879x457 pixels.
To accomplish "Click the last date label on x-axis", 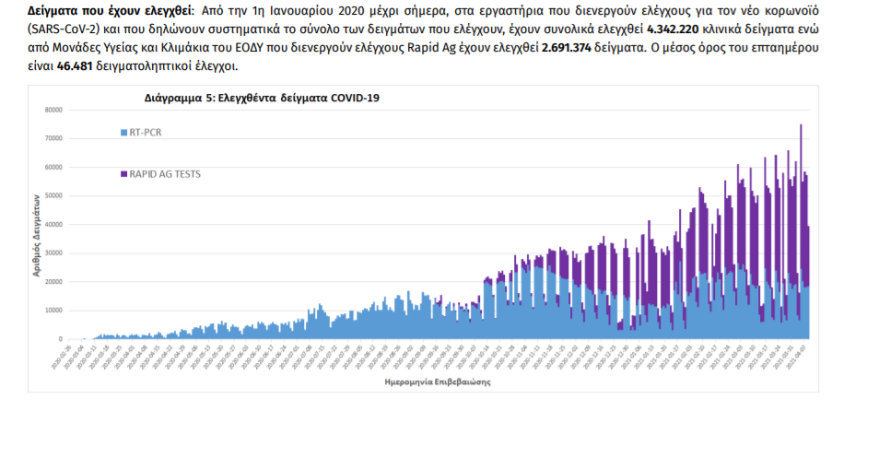I will [803, 355].
